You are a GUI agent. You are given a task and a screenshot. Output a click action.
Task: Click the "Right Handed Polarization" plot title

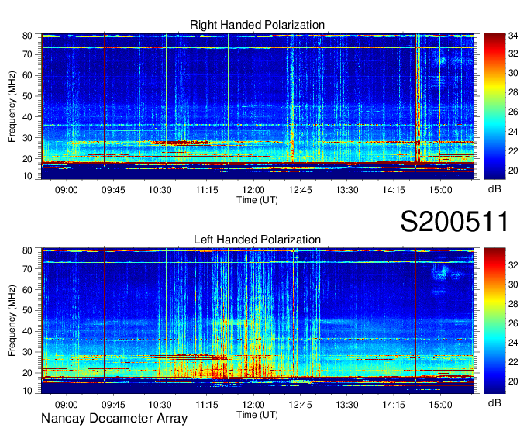click(257, 25)
